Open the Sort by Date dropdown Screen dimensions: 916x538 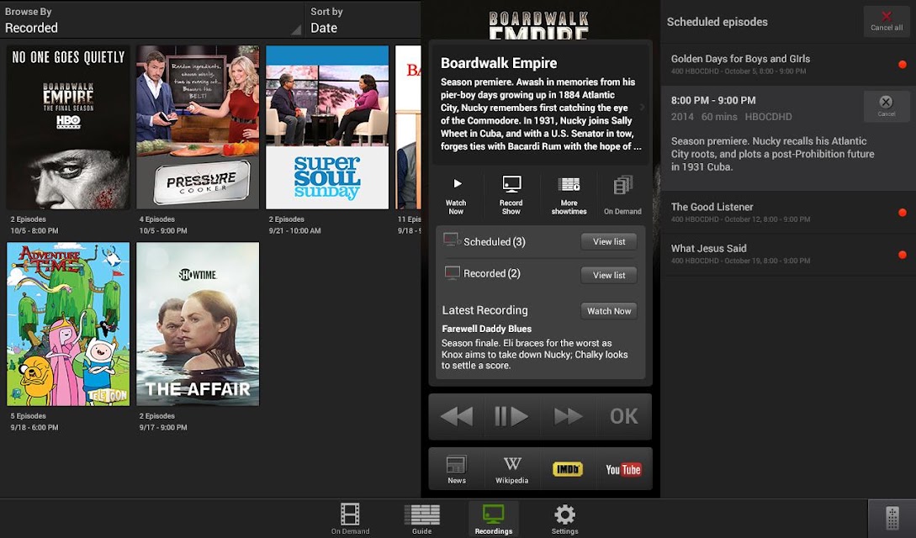[363, 20]
